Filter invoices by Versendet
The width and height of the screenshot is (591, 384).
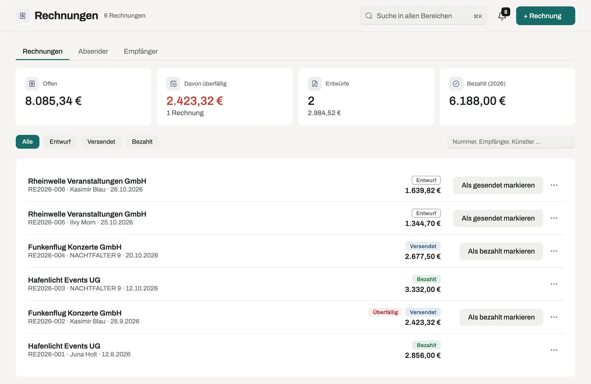tap(101, 142)
